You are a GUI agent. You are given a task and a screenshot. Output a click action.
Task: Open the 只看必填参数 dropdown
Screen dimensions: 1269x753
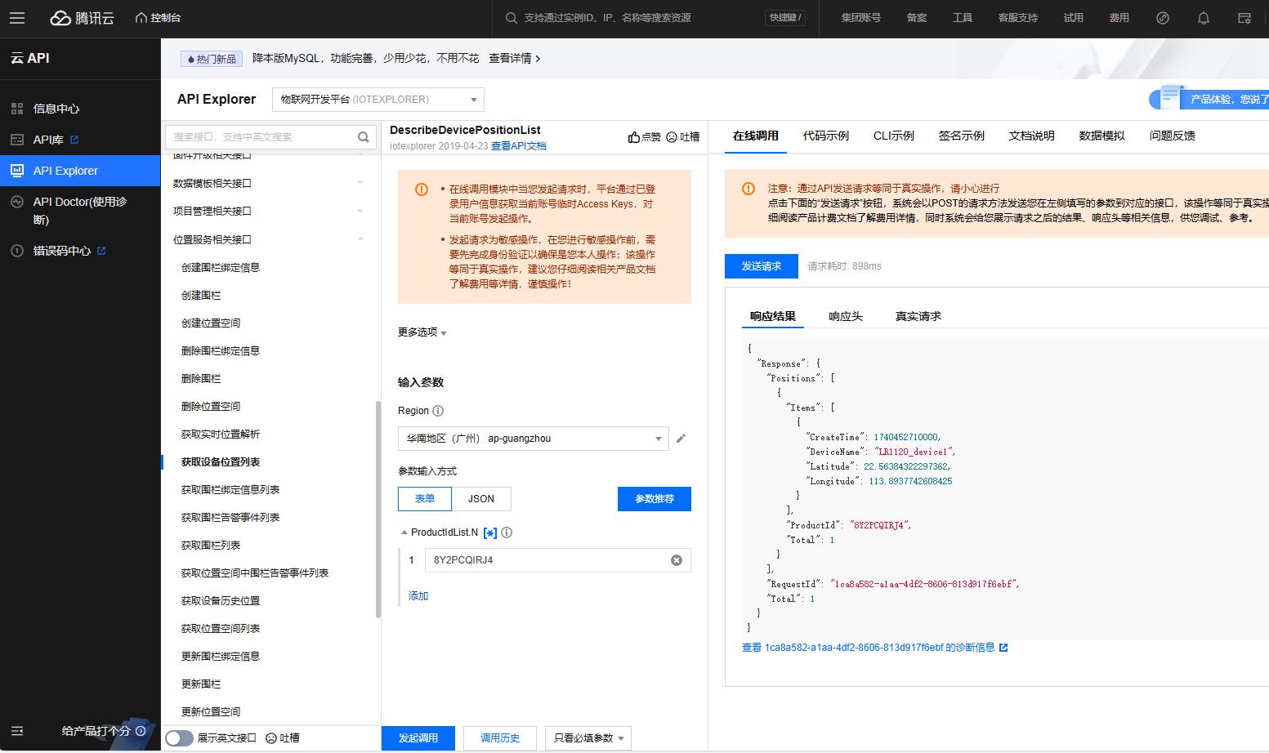tap(588, 738)
